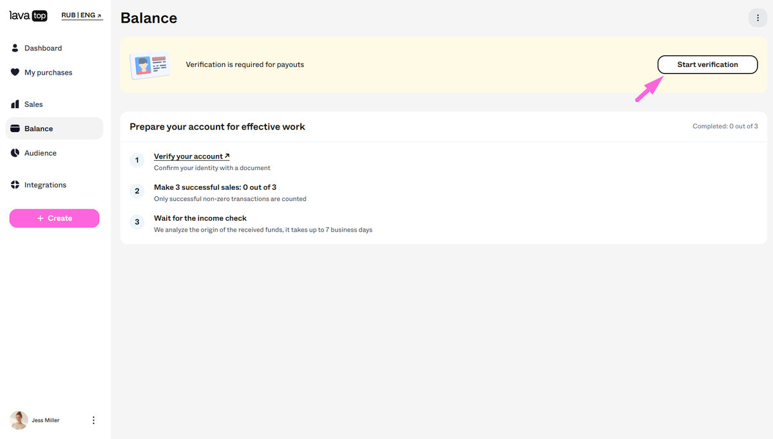Click the ID card illustration
This screenshot has width=773, height=439.
tap(149, 65)
